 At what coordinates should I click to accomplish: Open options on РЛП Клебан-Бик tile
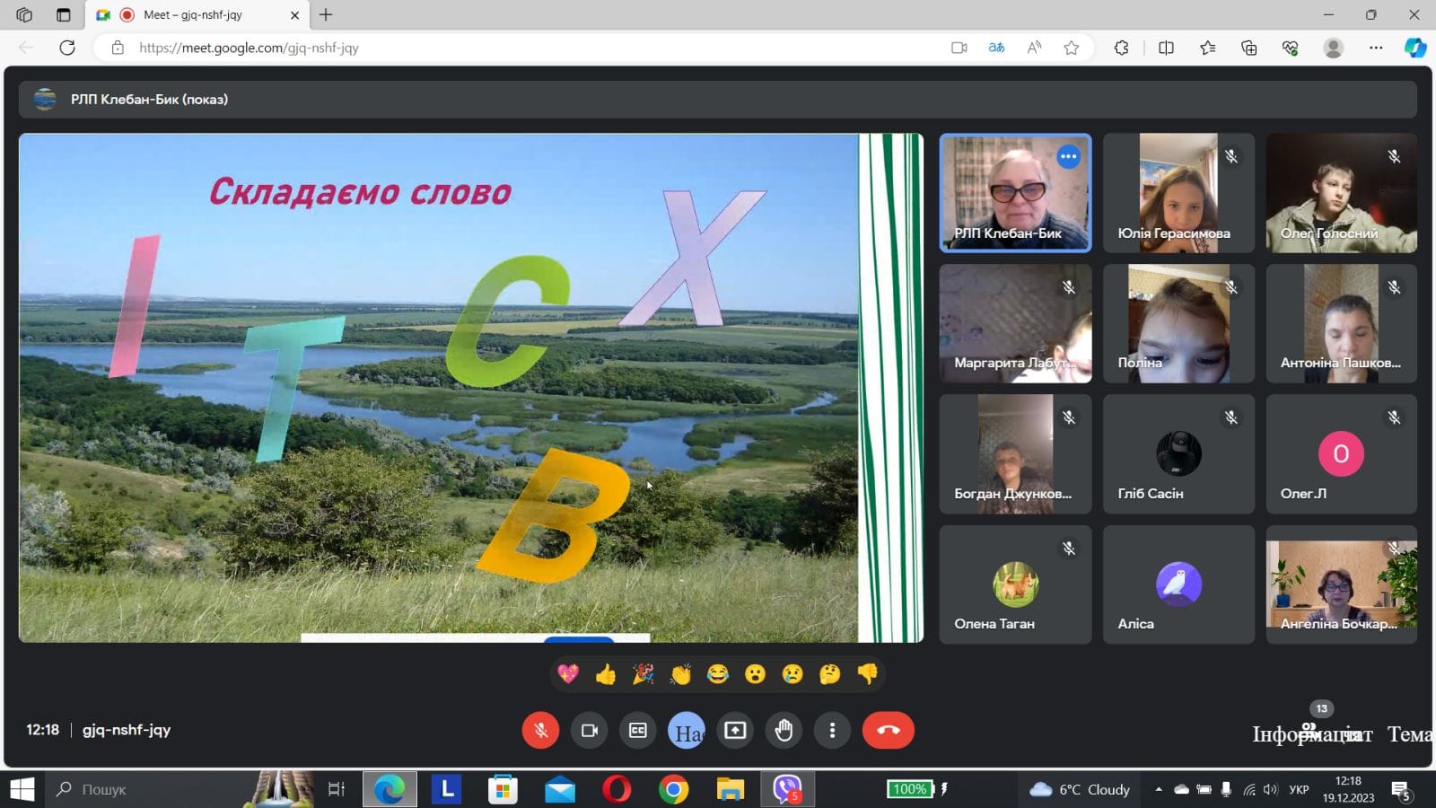coord(1068,157)
